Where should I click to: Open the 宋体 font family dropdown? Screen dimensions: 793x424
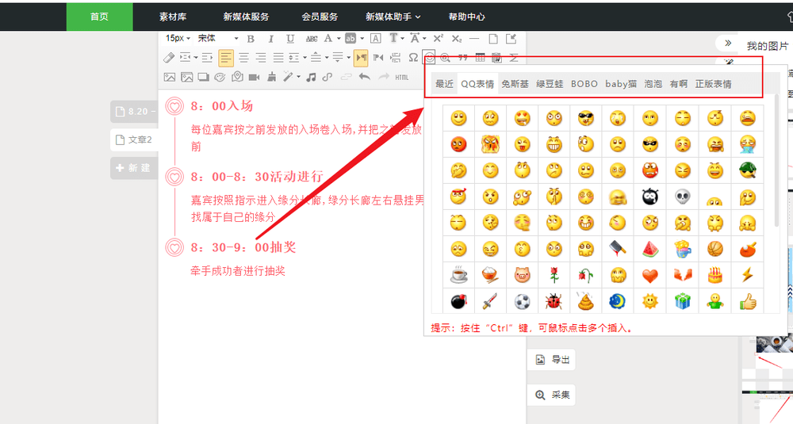point(217,38)
